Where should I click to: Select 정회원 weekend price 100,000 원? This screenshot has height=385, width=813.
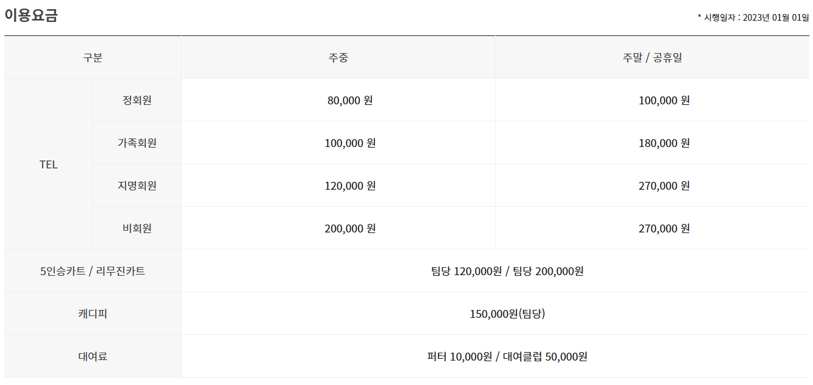664,100
